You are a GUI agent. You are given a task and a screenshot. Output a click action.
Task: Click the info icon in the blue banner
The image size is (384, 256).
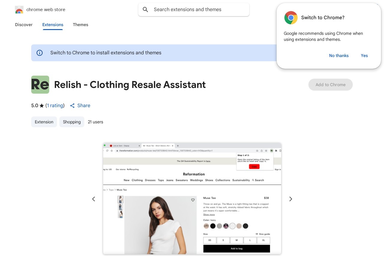point(40,53)
